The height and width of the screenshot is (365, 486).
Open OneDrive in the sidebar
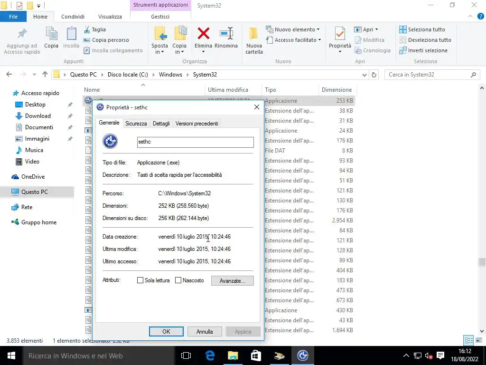pos(33,177)
